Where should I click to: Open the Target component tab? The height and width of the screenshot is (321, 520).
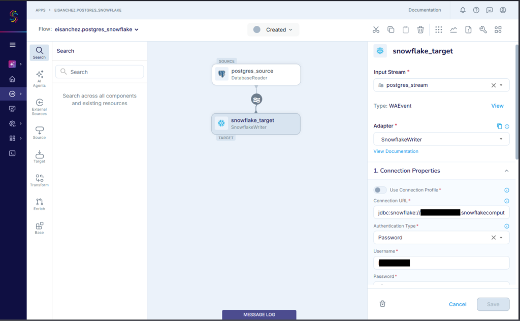pos(39,156)
